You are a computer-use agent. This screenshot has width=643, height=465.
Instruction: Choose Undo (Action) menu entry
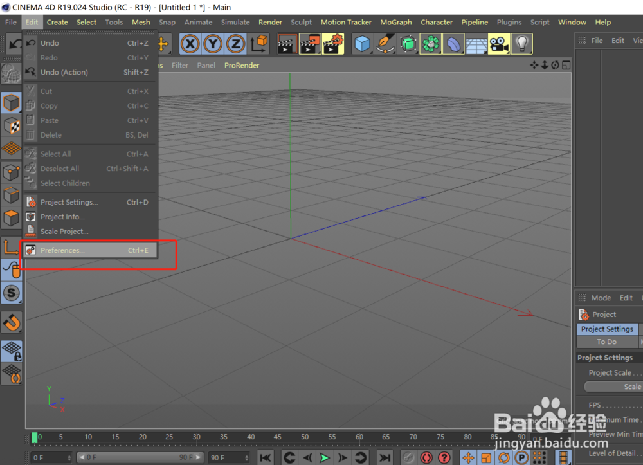click(90, 72)
